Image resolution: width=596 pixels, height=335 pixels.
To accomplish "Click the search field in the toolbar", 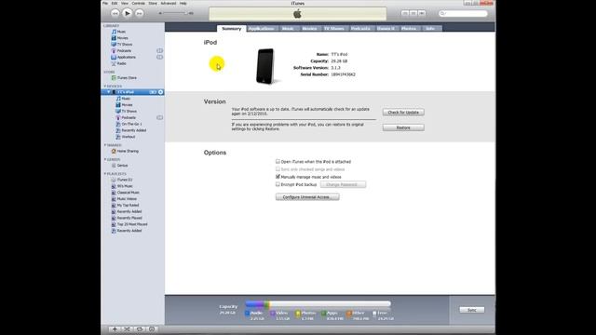I will (x=464, y=13).
